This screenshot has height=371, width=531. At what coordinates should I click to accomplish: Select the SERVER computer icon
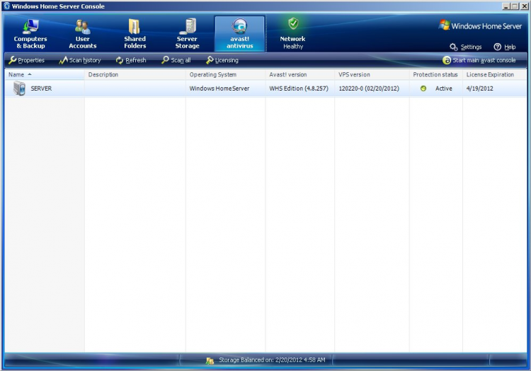19,89
